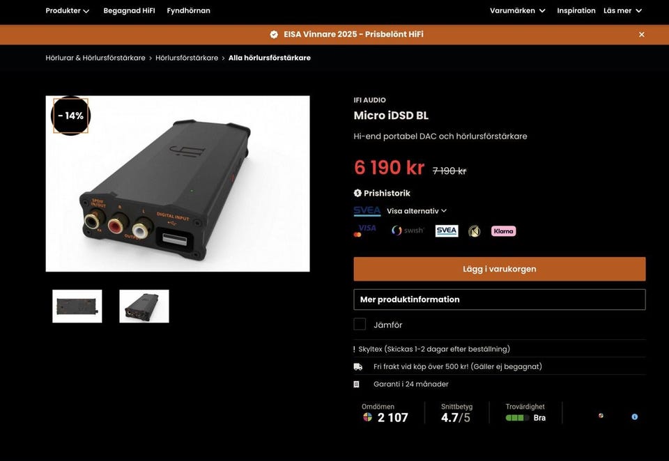Click the Klarna payment badge
Screen dimensions: 669x461
click(x=503, y=231)
